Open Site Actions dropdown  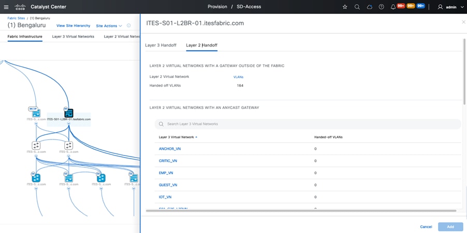[109, 26]
